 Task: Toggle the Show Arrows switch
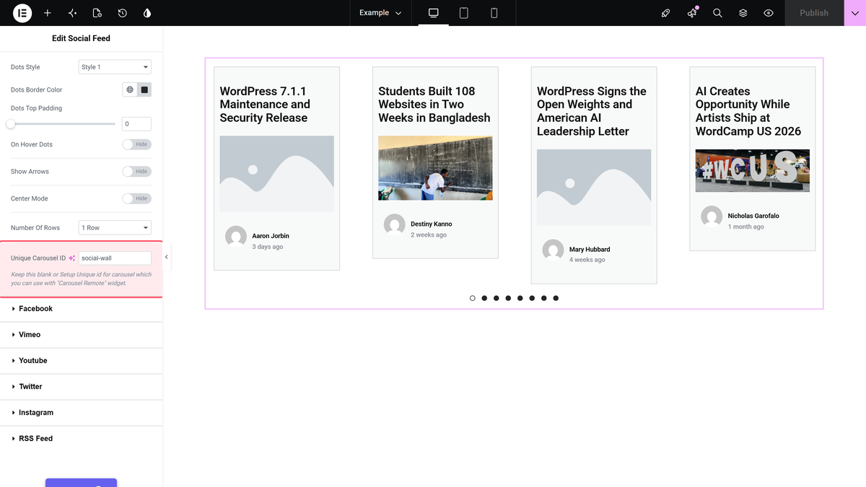click(x=136, y=172)
